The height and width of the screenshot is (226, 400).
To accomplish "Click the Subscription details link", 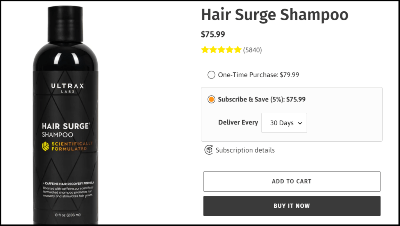I will coord(245,150).
